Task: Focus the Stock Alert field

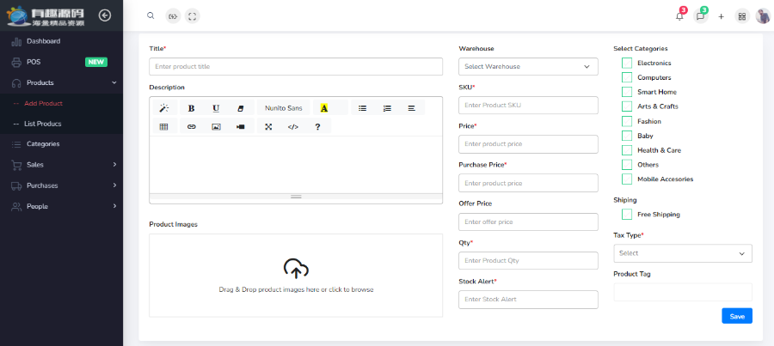Action: [528, 300]
